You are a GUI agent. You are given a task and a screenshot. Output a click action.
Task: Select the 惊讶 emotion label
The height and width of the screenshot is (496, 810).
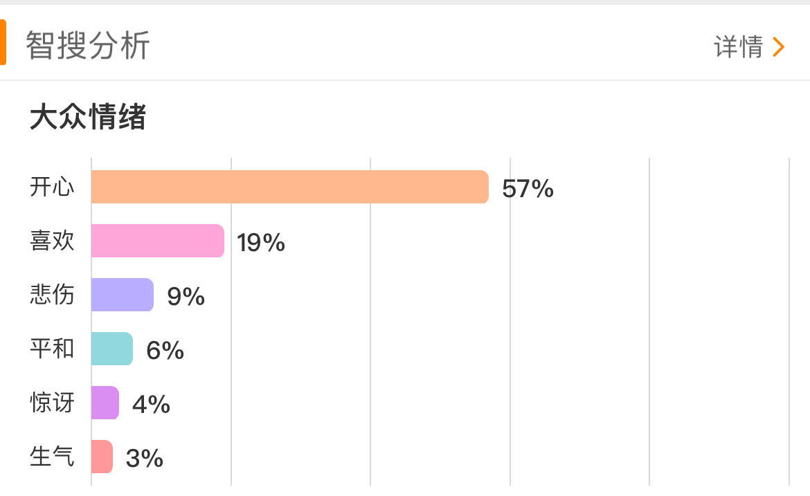point(52,403)
